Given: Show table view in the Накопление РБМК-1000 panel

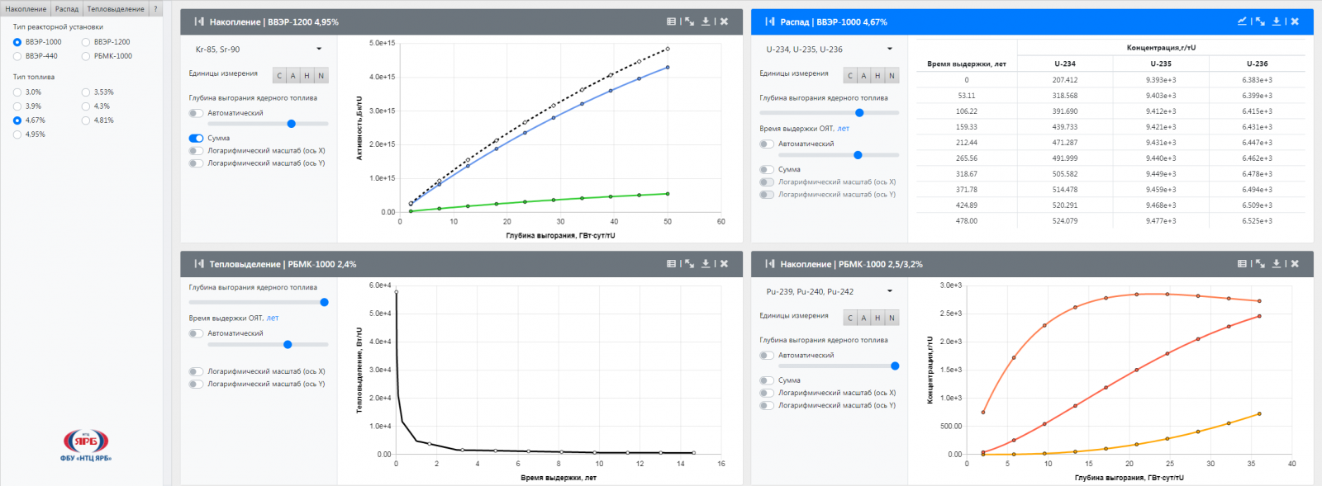Looking at the screenshot, I should pos(1242,264).
